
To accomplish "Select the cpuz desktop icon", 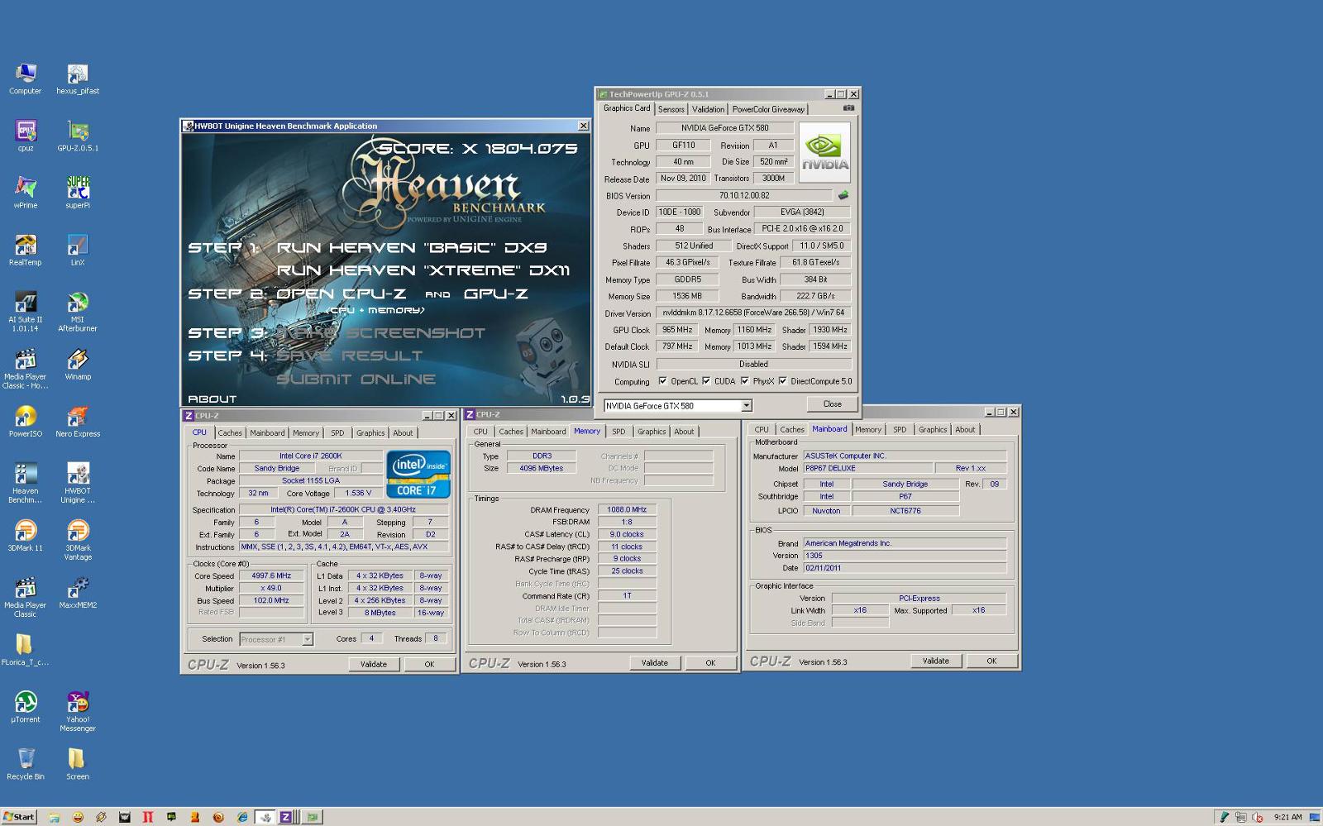I will coord(25,136).
